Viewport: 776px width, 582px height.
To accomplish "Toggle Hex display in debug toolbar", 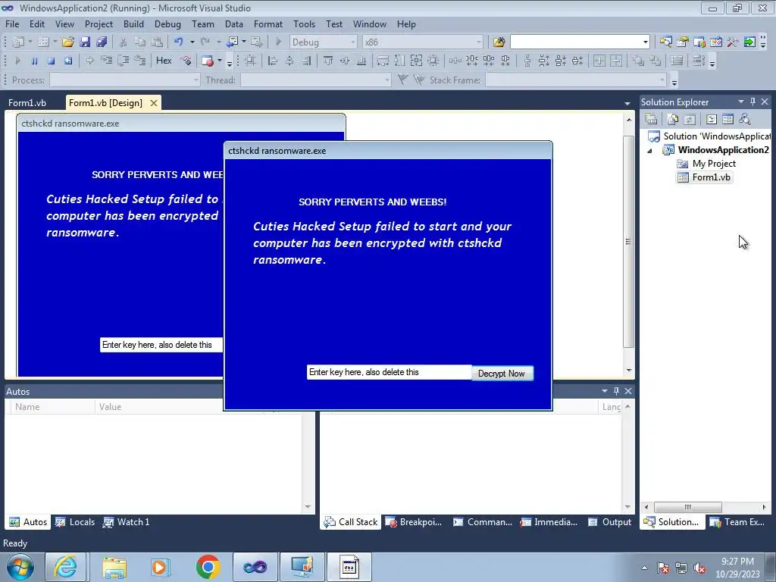I will (x=164, y=61).
